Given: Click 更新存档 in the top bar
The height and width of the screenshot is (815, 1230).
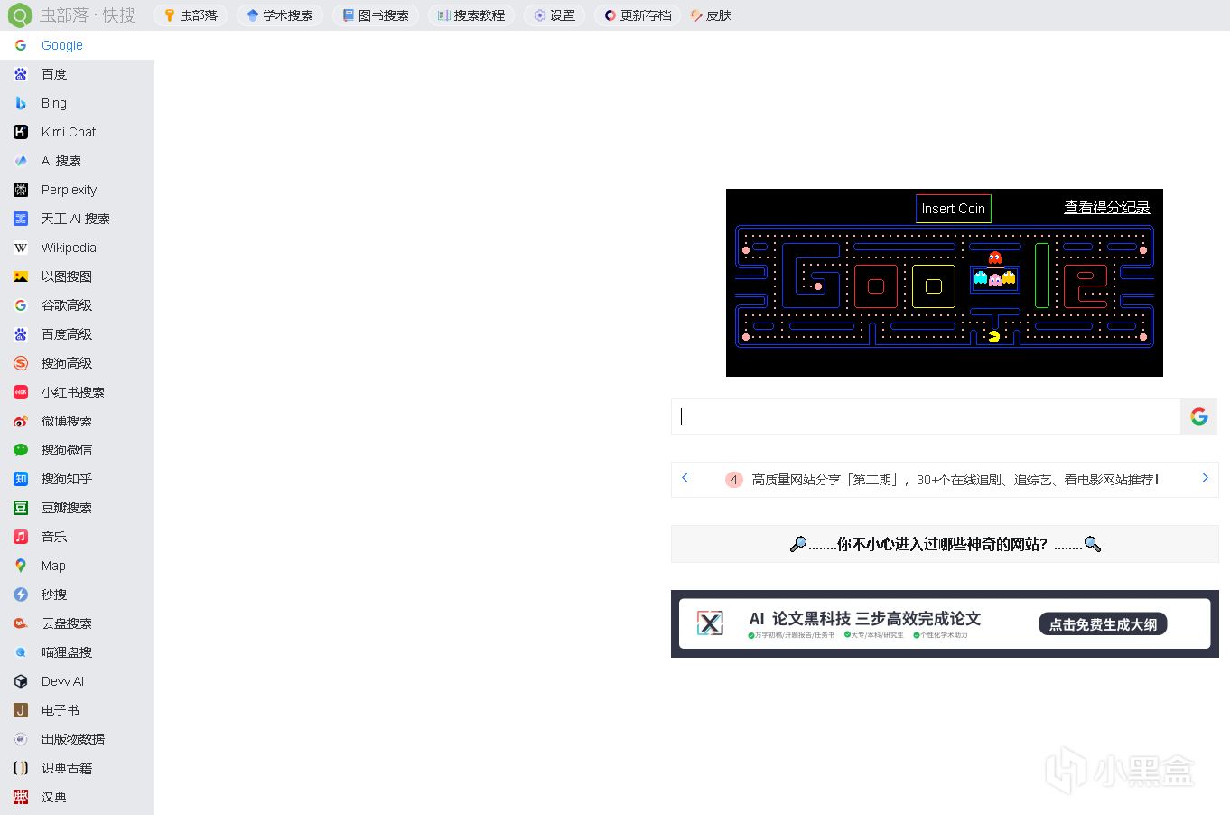Looking at the screenshot, I should click(x=638, y=15).
